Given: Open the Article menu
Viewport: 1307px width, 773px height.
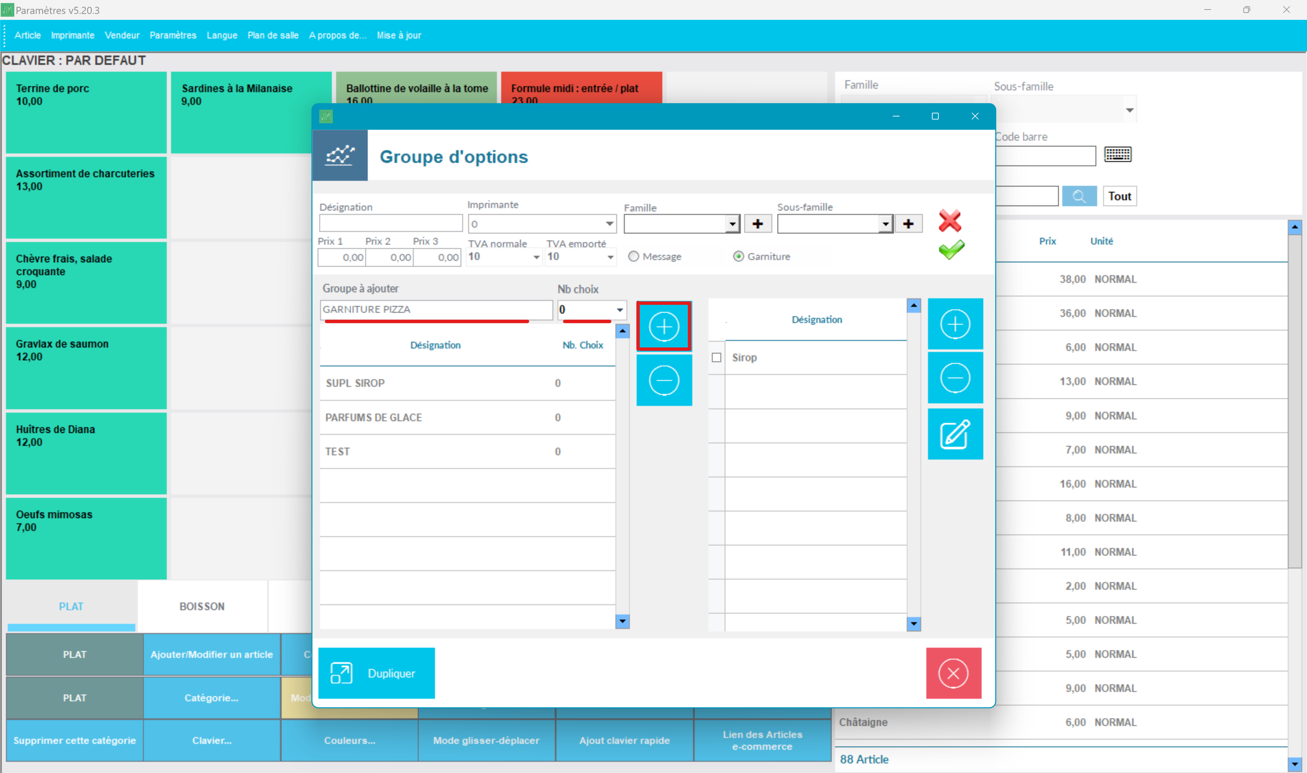Looking at the screenshot, I should (x=28, y=35).
